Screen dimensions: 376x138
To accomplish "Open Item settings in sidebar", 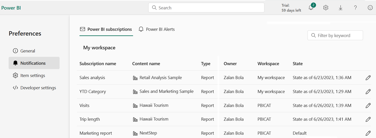I will click(33, 76).
